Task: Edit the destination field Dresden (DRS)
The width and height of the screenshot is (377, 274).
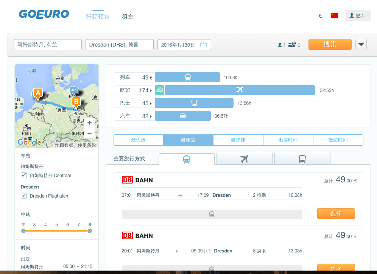Action: click(120, 45)
